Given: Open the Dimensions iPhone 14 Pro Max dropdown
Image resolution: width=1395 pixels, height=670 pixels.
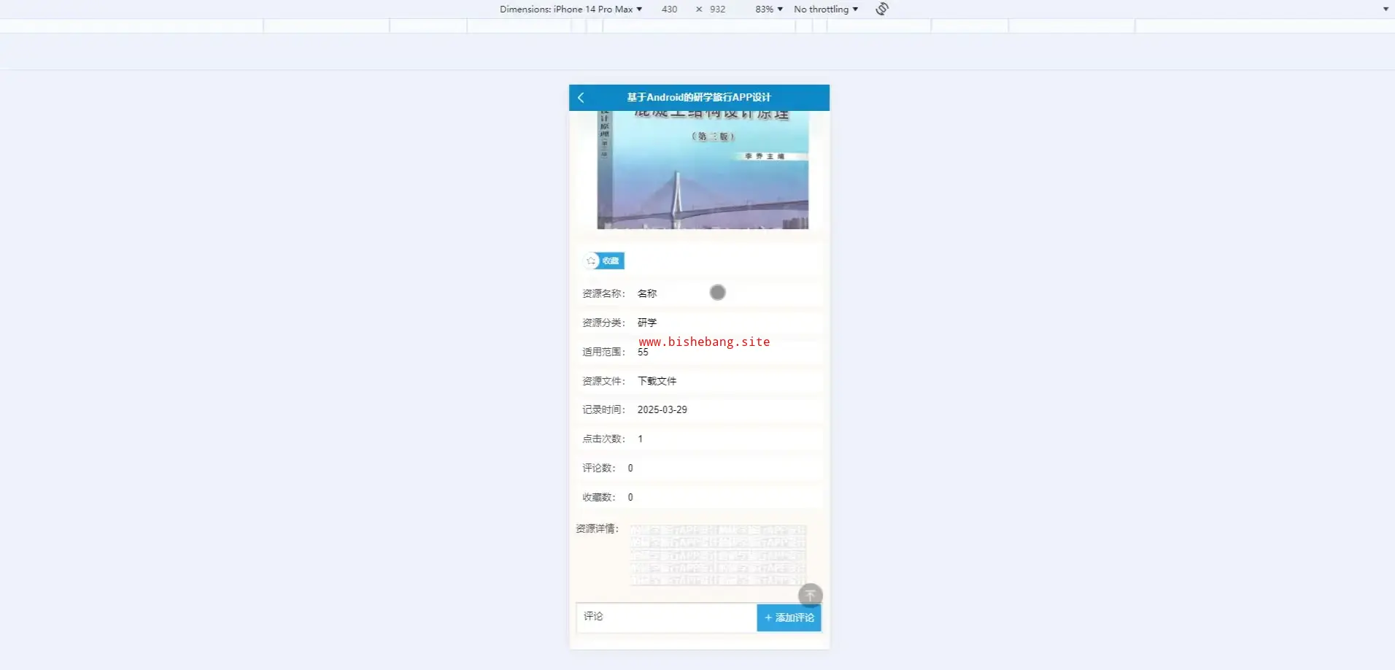Looking at the screenshot, I should [x=571, y=9].
